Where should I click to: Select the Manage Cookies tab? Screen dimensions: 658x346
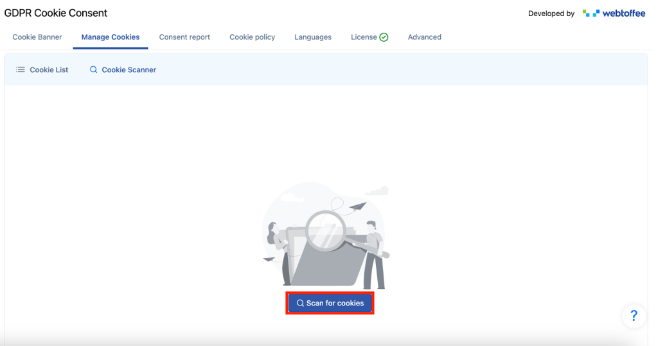tap(111, 37)
